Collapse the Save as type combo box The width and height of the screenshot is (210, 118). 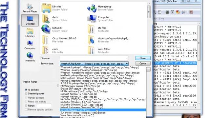click(127, 64)
